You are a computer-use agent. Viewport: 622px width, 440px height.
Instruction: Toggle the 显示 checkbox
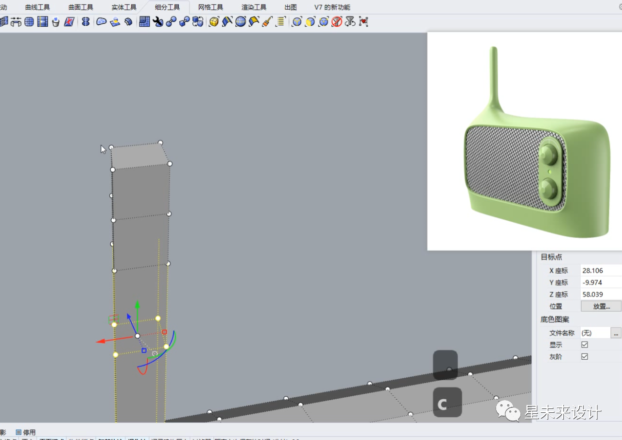(x=585, y=345)
